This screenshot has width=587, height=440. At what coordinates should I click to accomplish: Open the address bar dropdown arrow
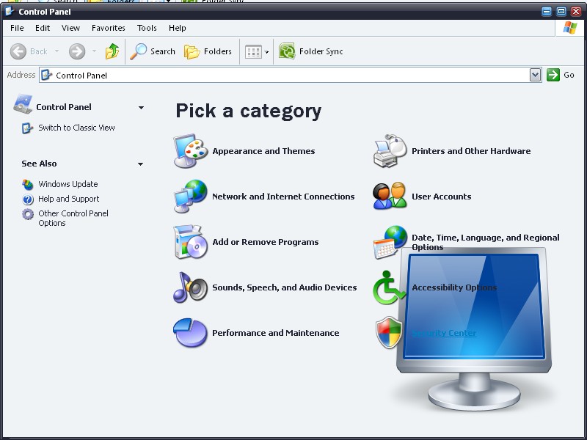pos(536,75)
